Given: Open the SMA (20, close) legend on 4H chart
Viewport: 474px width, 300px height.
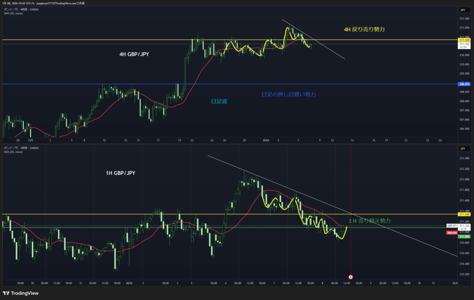Looking at the screenshot, I should [x=13, y=13].
